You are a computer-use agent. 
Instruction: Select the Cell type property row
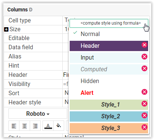(x=33, y=21)
